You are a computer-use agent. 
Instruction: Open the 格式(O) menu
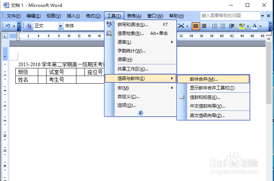pos(93,16)
